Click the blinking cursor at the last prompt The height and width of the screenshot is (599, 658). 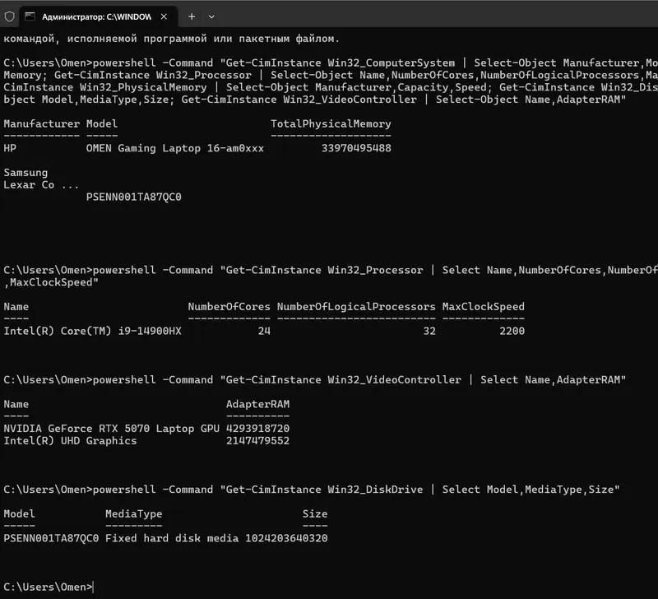(x=93, y=587)
